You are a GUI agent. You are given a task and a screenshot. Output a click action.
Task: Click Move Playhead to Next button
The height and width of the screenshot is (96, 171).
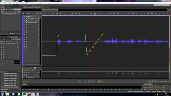point(94,81)
